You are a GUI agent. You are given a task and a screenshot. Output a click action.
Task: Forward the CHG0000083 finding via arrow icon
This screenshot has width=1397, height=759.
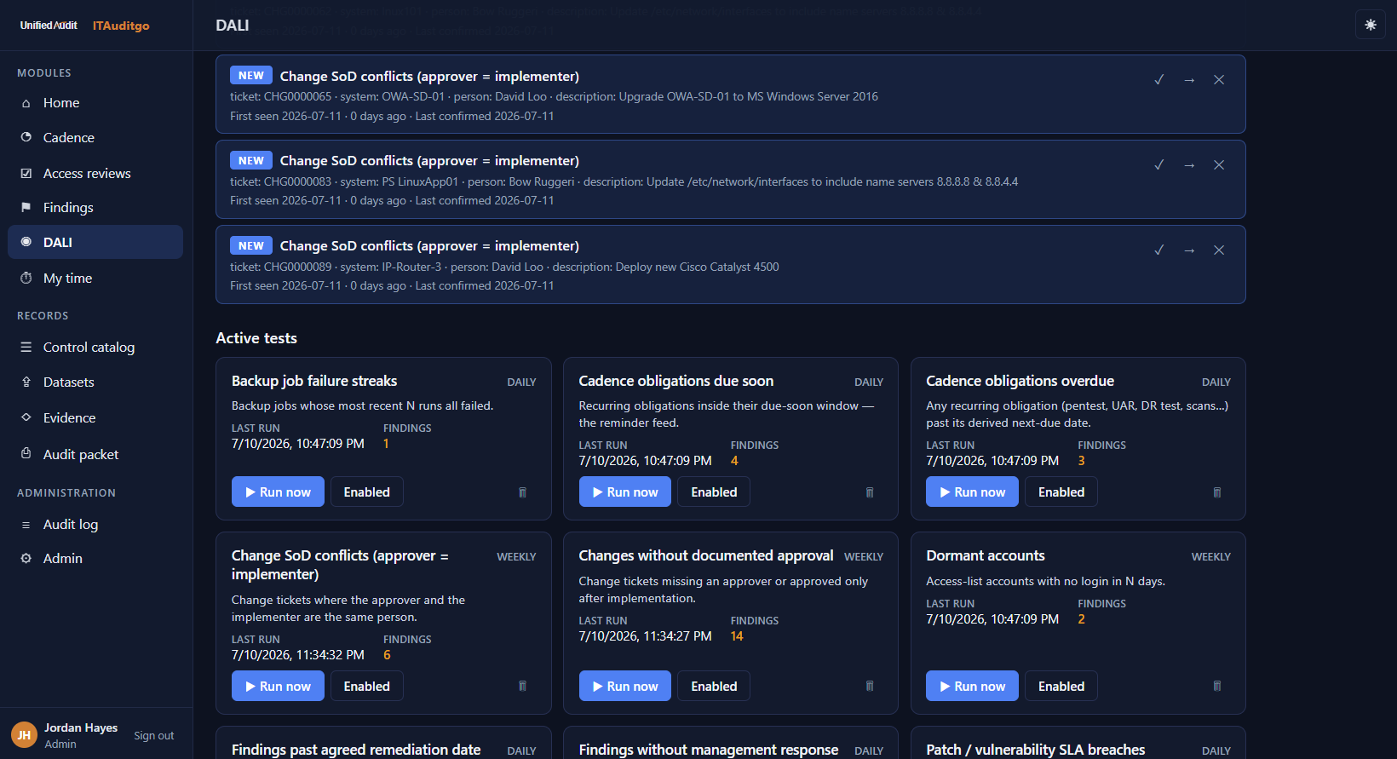tap(1189, 165)
